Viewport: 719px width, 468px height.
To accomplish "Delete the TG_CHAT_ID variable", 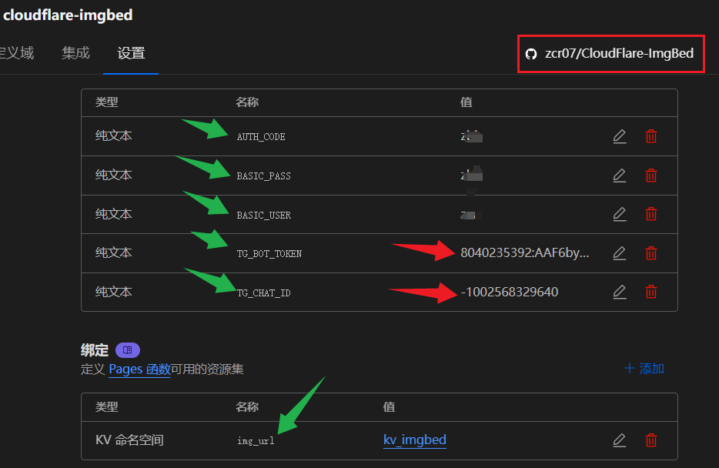I will (x=651, y=292).
